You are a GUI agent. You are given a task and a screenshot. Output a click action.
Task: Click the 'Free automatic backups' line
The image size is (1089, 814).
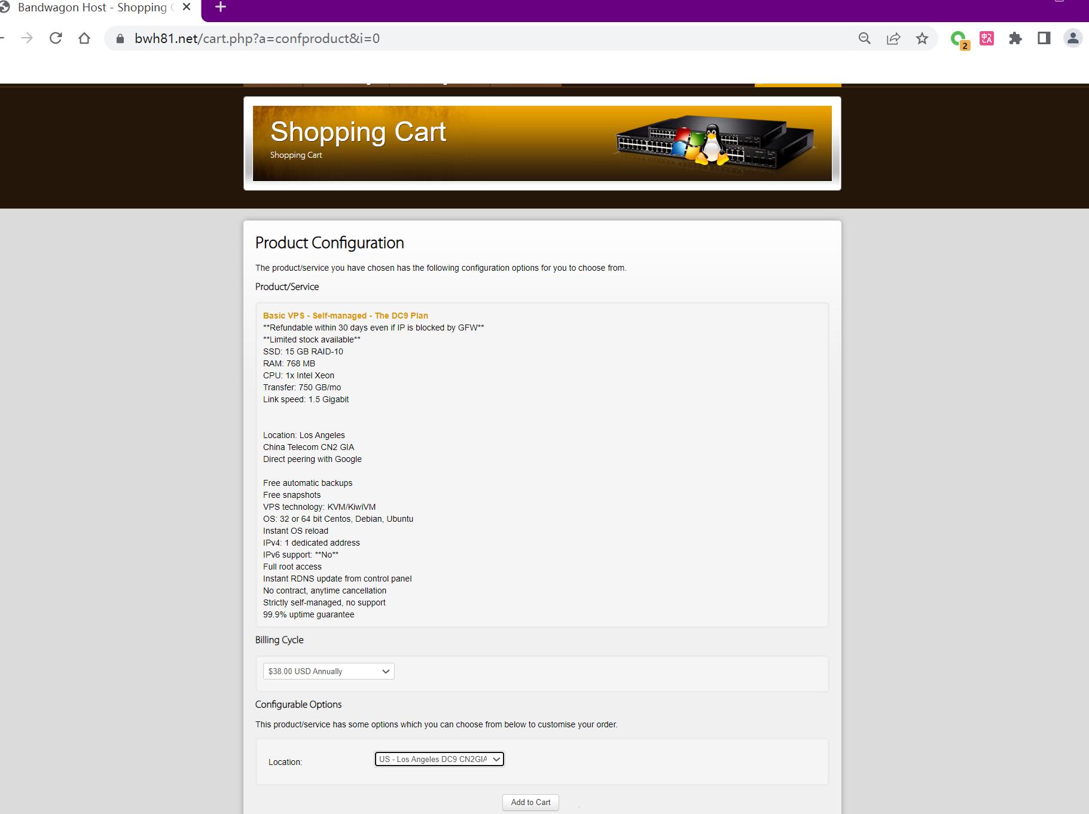click(x=307, y=483)
